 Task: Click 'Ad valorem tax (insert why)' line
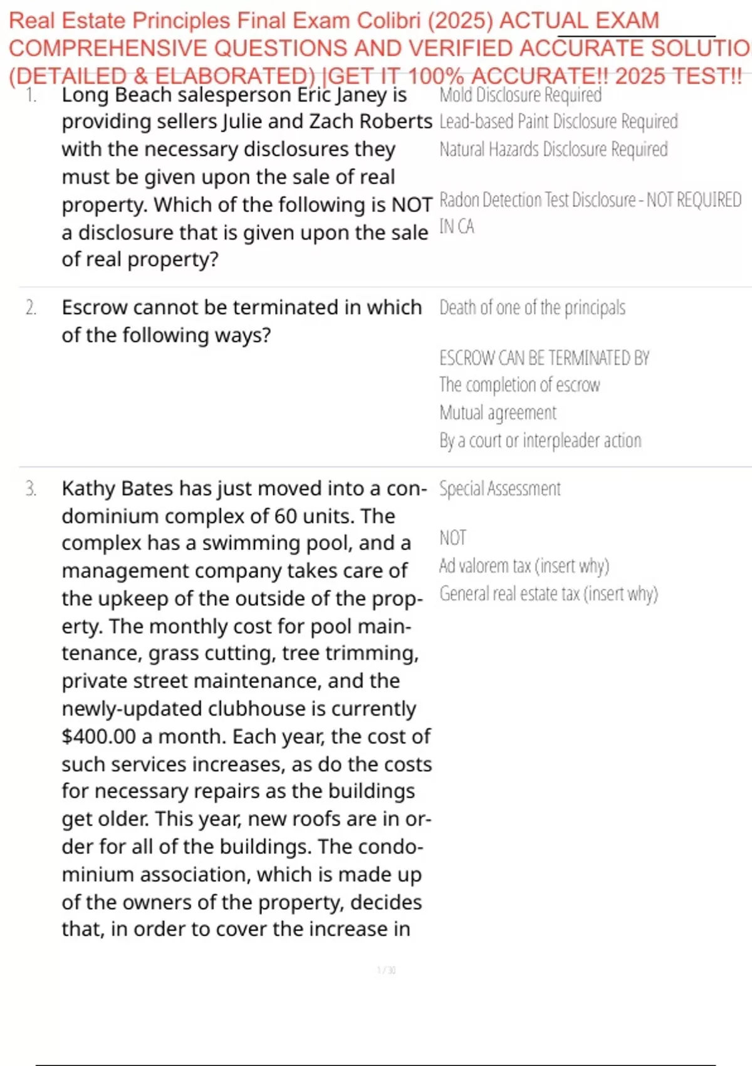point(524,566)
